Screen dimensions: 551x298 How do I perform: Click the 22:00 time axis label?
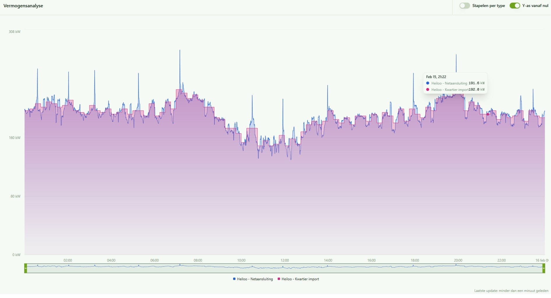(x=501, y=260)
